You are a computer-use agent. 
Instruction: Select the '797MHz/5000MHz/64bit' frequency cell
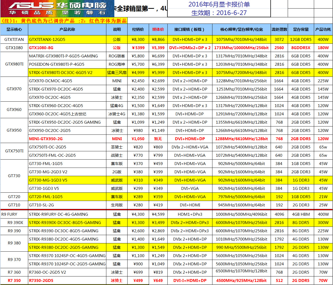[x=242, y=197]
